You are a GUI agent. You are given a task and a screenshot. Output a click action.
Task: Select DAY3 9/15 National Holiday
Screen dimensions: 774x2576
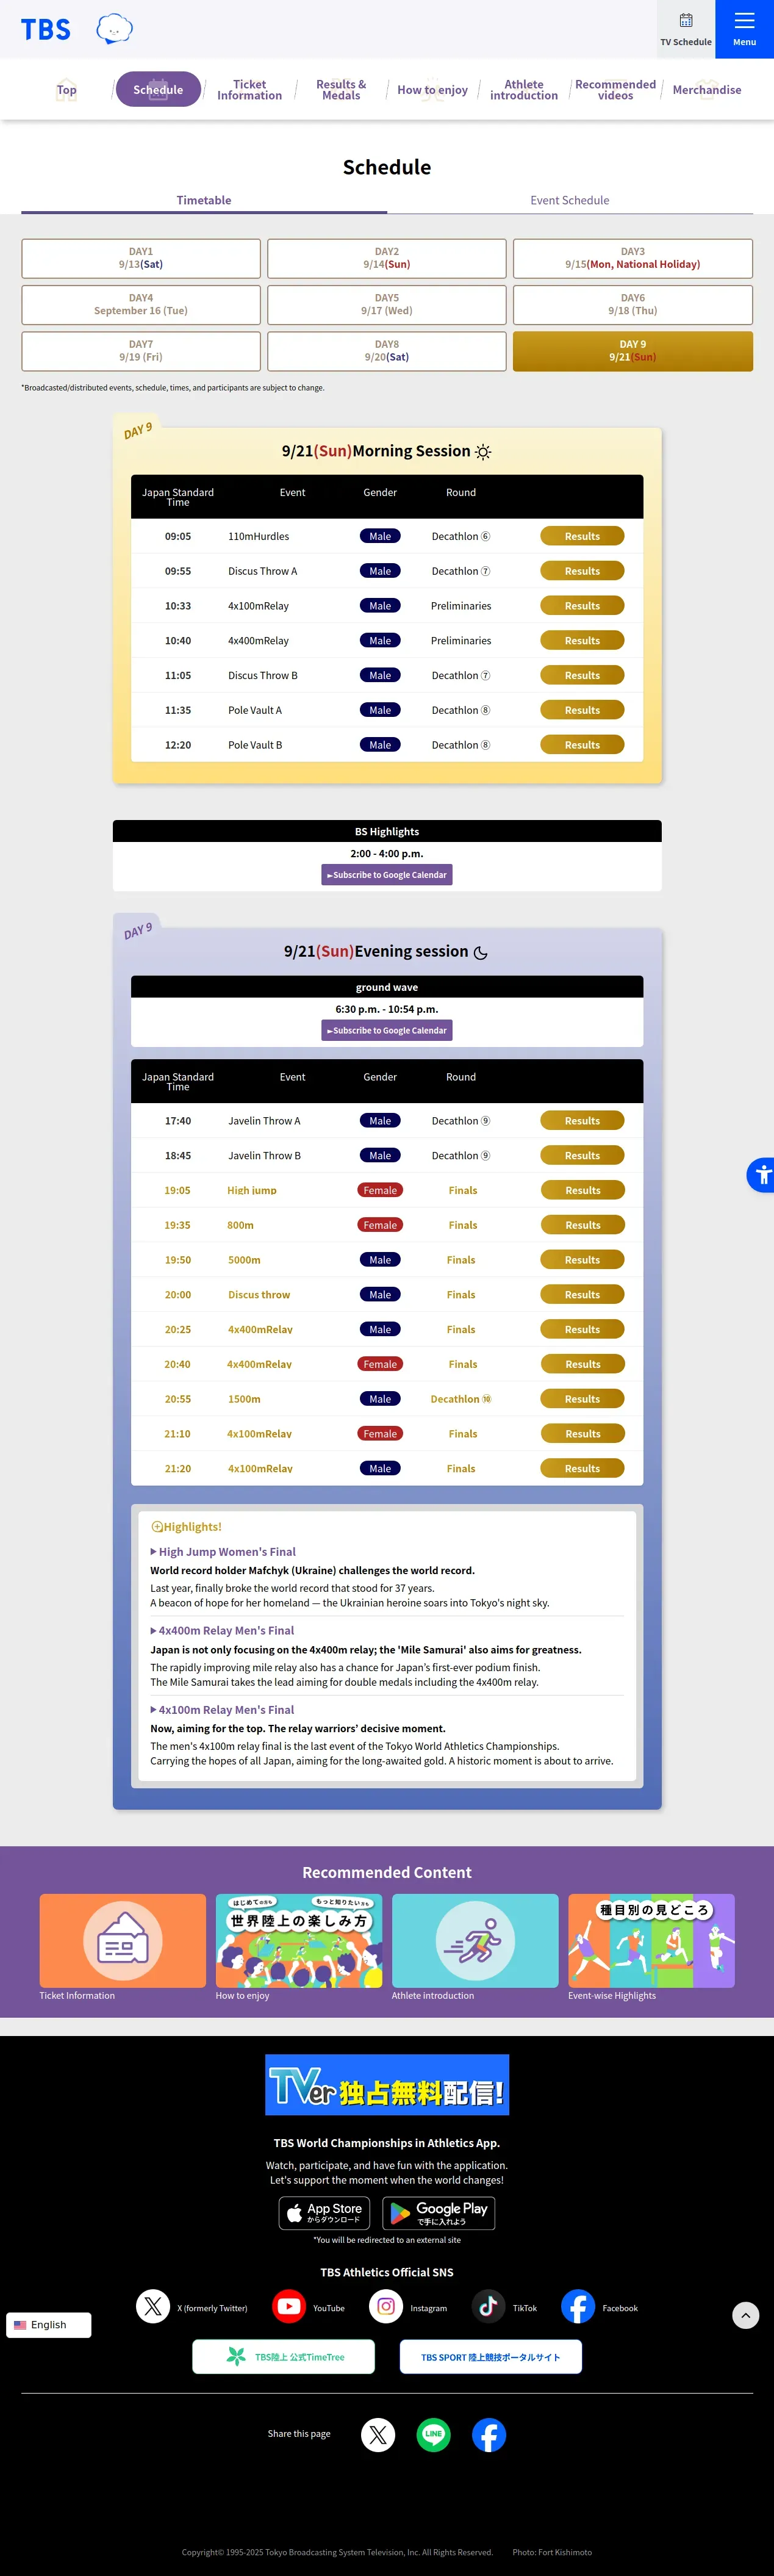pos(633,258)
